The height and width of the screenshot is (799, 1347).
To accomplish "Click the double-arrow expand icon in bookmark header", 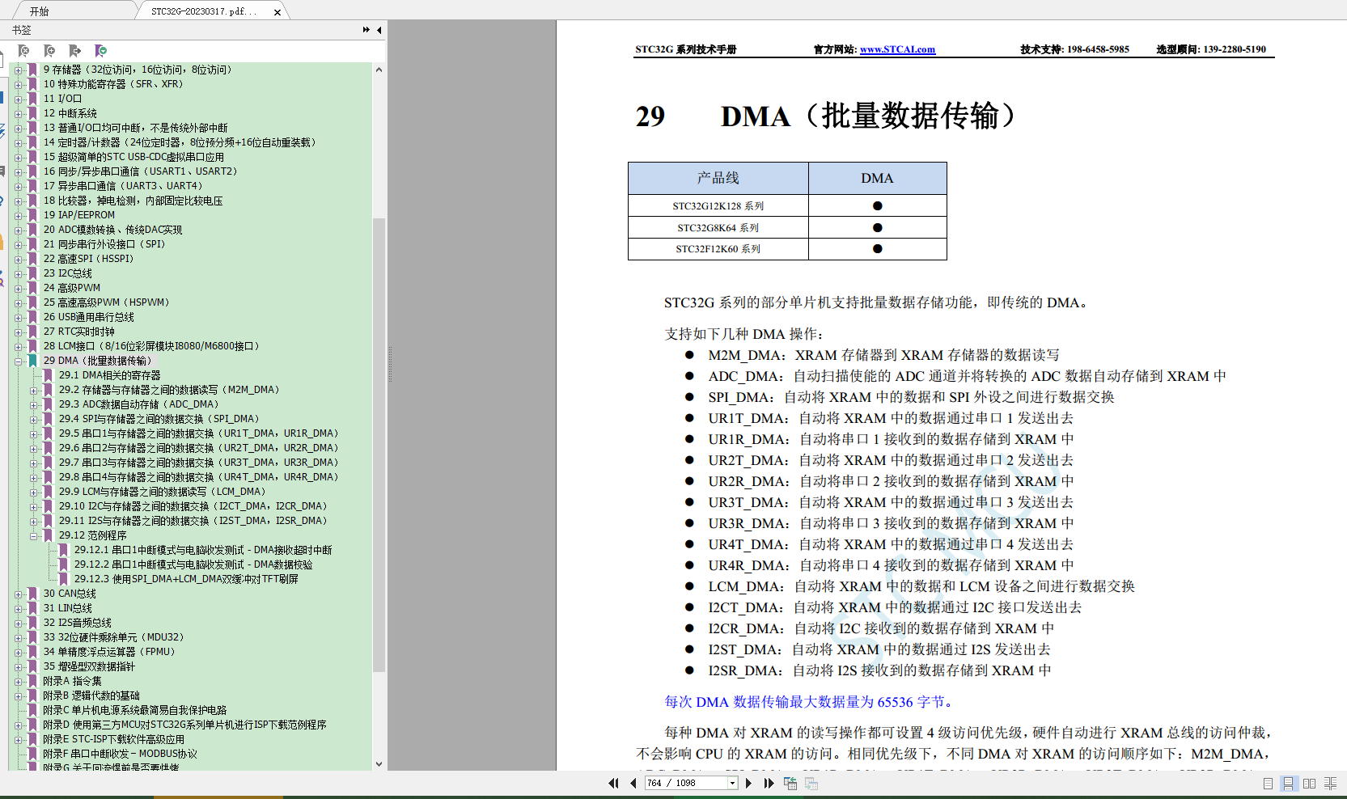I will tap(366, 30).
